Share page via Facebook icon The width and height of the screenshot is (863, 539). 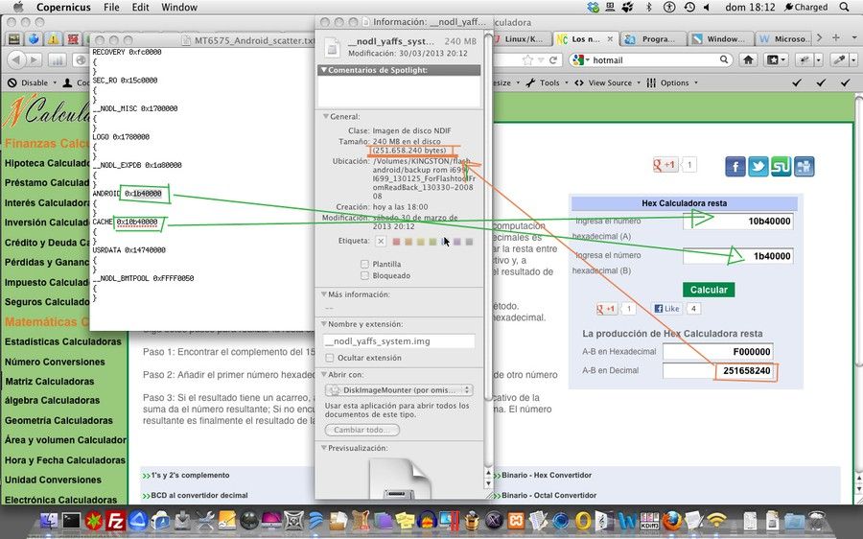click(735, 166)
